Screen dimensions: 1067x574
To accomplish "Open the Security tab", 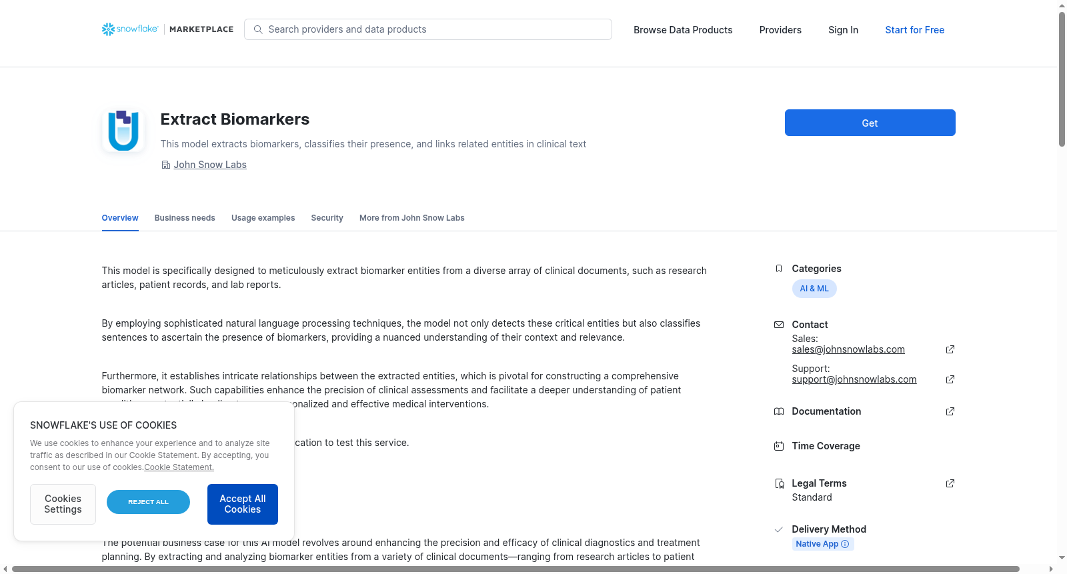I will (x=327, y=218).
